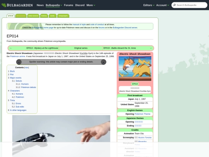The height and width of the screenshot is (157, 209).
Task: Switch to the discussion tab
Action: 21,16
